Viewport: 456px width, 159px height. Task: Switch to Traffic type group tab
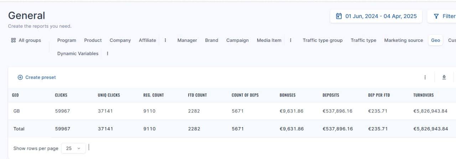coord(322,40)
